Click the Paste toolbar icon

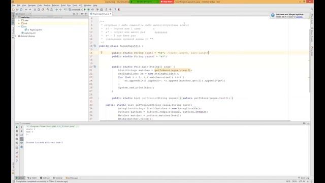pyautogui.click(x=43, y=10)
